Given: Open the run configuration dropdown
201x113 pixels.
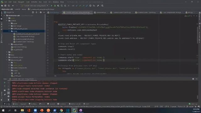Looking at the screenshot, I should [x=35, y=6].
